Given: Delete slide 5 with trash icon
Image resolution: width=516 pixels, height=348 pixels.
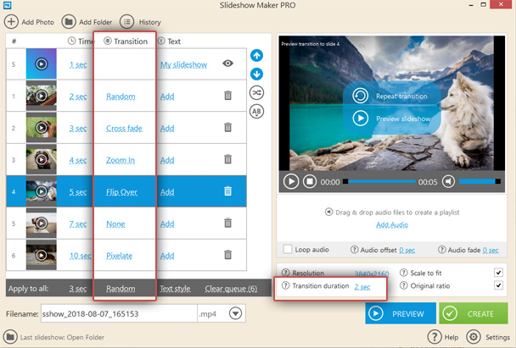Looking at the screenshot, I should click(x=227, y=223).
